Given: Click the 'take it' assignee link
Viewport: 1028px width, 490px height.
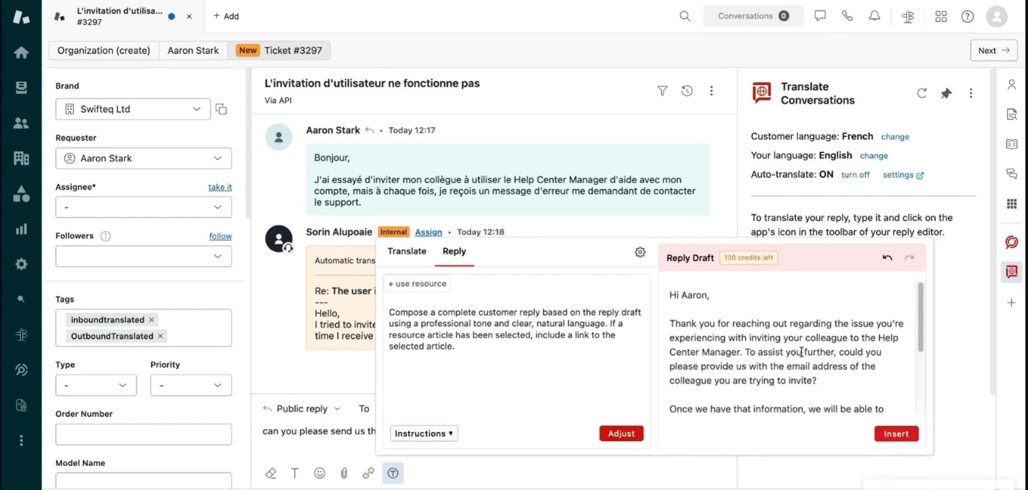Looking at the screenshot, I should pyautogui.click(x=220, y=187).
